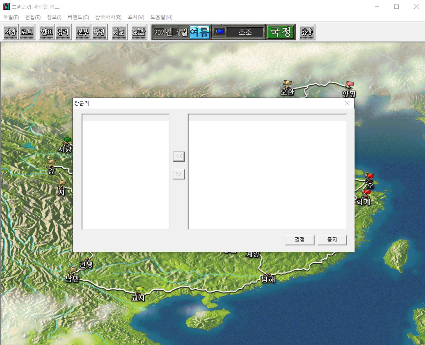Click the 조조 ruler name field

coord(245,32)
